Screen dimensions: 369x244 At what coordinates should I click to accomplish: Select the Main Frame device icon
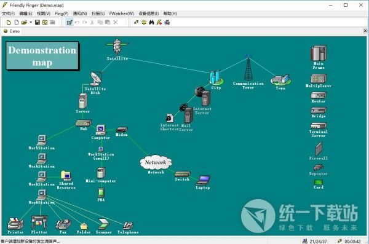(318, 53)
